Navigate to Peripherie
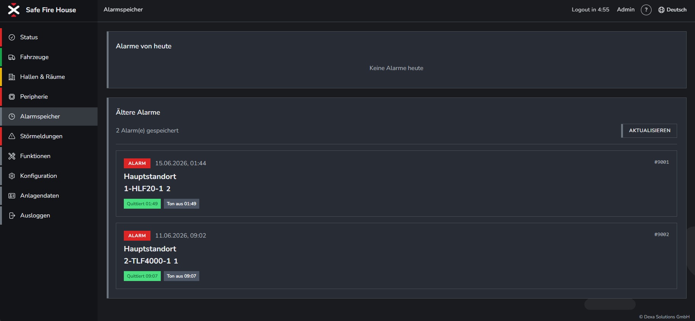 [x=49, y=97]
